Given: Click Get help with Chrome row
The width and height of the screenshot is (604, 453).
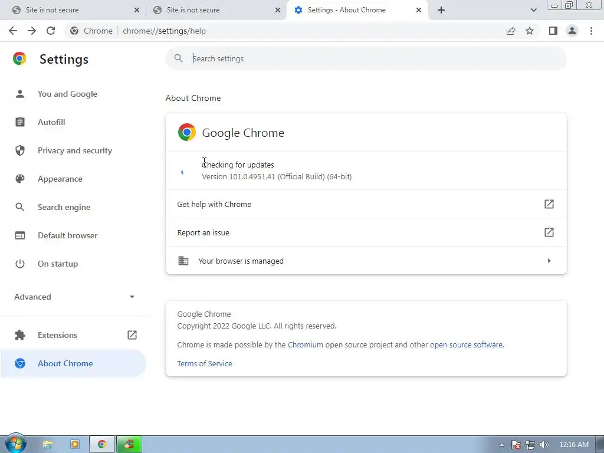Looking at the screenshot, I should click(x=366, y=204).
